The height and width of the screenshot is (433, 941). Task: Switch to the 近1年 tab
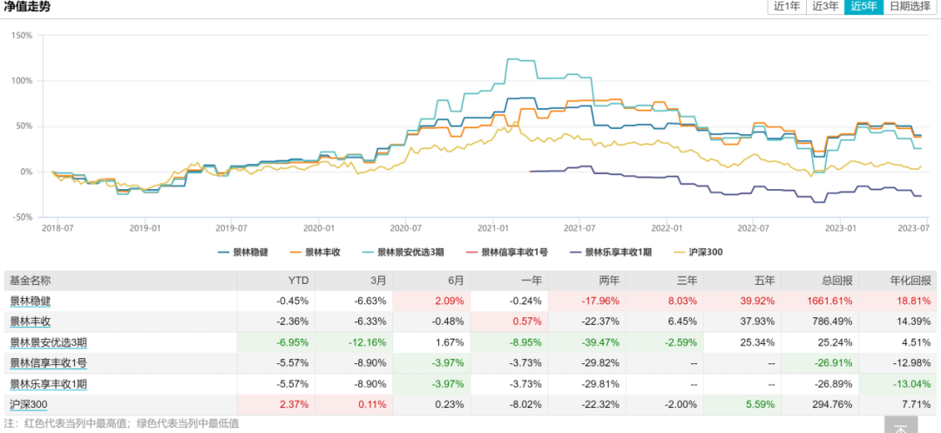(787, 7)
